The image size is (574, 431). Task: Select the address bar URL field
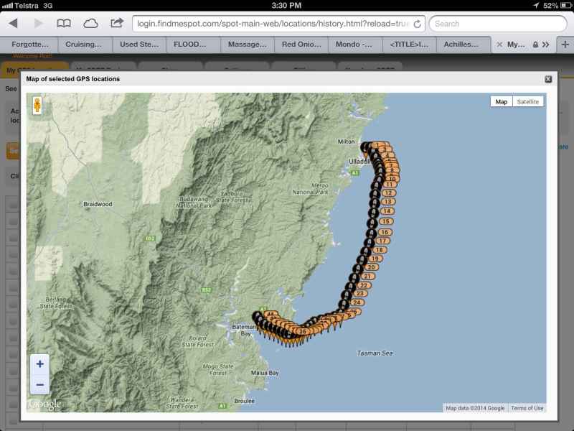click(273, 22)
